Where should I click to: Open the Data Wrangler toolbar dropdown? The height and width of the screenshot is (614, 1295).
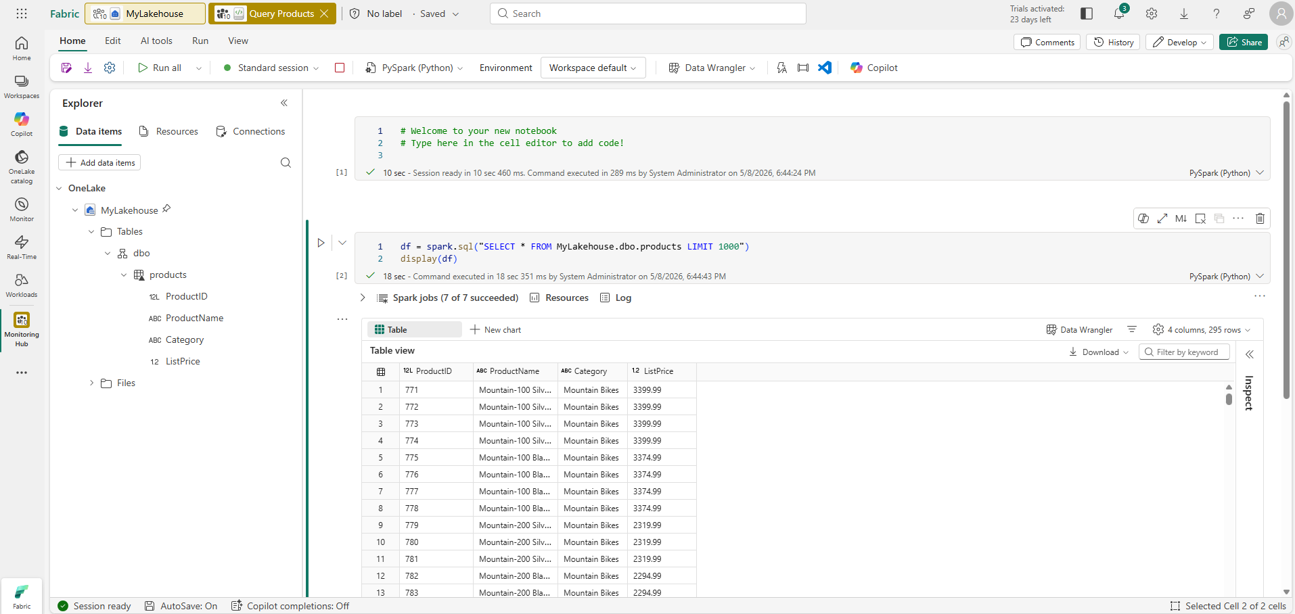[712, 68]
